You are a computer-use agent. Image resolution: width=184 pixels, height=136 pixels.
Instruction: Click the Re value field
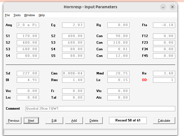coord(164,74)
